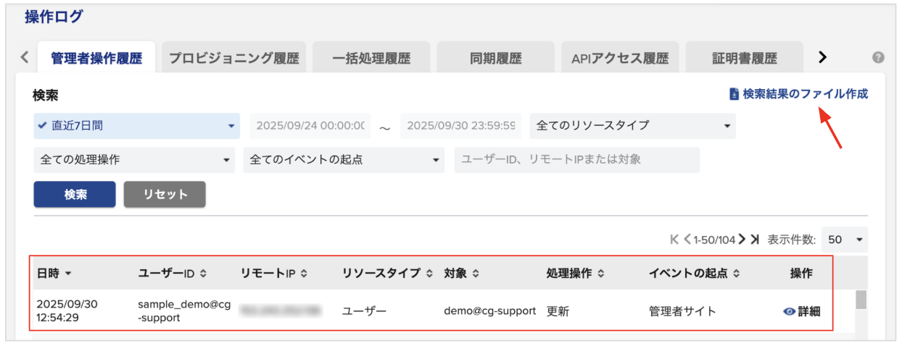Sort by the イベントの起点 column
Screen dimensions: 902x346
pyautogui.click(x=694, y=273)
